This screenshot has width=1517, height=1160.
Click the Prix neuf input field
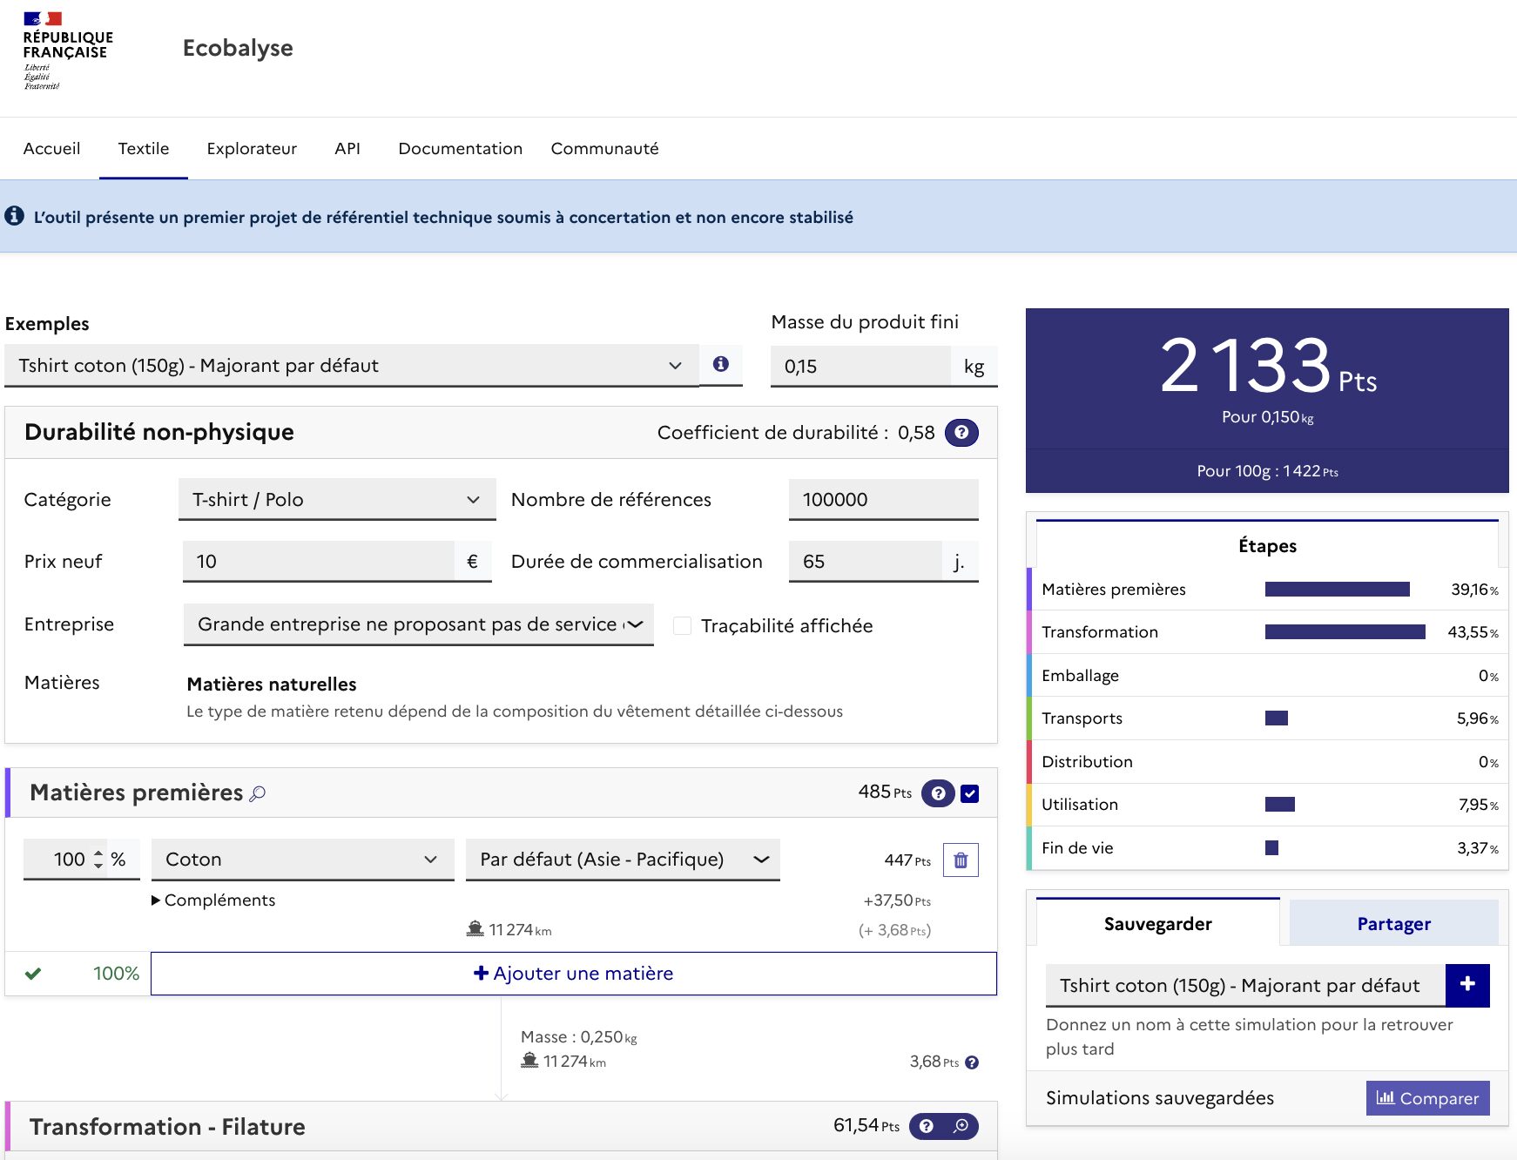(x=319, y=562)
